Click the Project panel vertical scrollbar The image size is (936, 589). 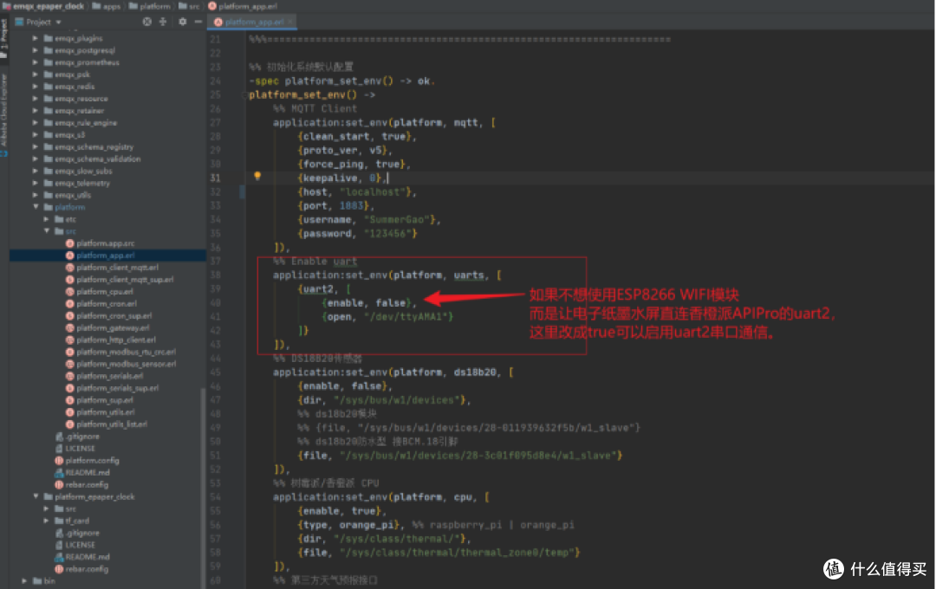click(x=203, y=489)
